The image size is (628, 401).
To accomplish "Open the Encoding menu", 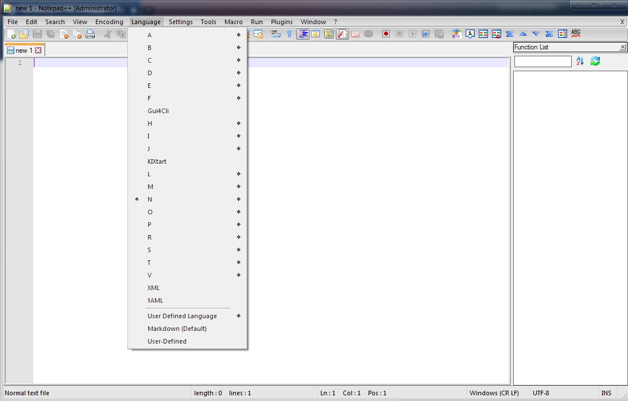I will (109, 22).
